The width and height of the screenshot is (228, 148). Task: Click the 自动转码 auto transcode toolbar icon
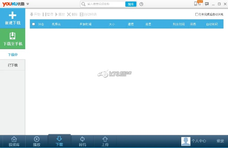point(88,14)
